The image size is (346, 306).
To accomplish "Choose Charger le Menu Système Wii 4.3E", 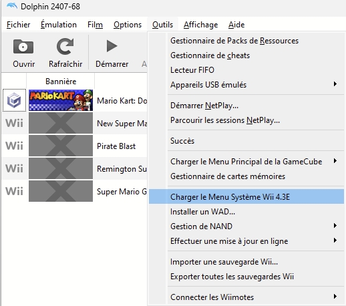I will (246, 197).
